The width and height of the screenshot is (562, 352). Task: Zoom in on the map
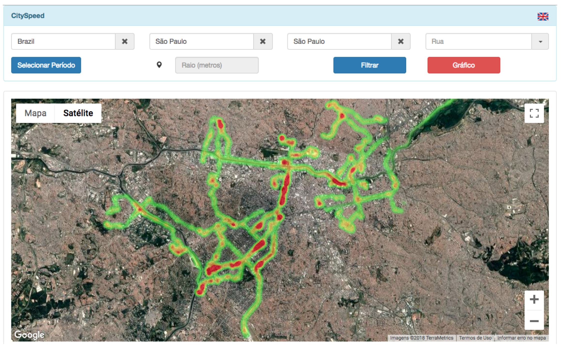(534, 299)
